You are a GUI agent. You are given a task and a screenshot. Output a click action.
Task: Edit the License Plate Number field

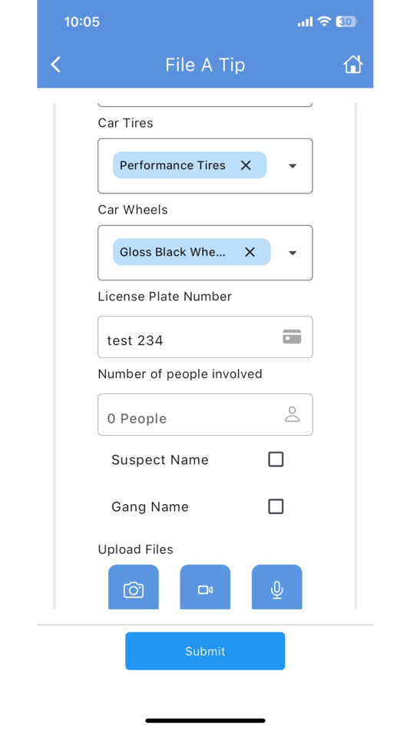[205, 337]
